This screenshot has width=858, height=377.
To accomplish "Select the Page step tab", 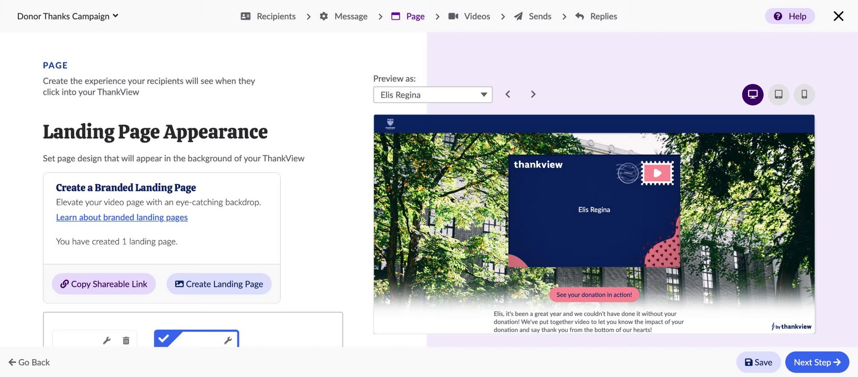I will [x=408, y=16].
